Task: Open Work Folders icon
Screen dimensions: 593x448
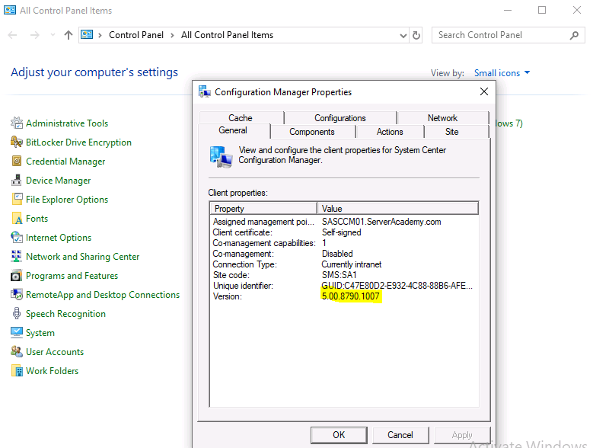Action: coord(17,371)
